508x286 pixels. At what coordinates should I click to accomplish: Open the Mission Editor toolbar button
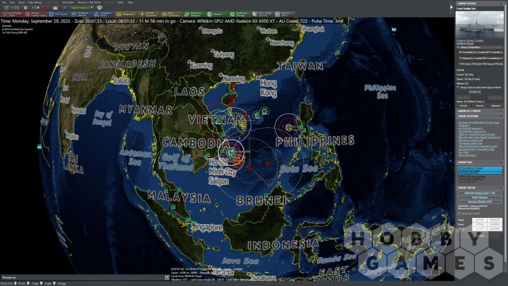(285, 14)
